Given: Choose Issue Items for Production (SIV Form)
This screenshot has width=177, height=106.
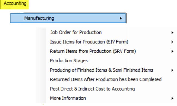Looking at the screenshot, I should click(x=89, y=42).
